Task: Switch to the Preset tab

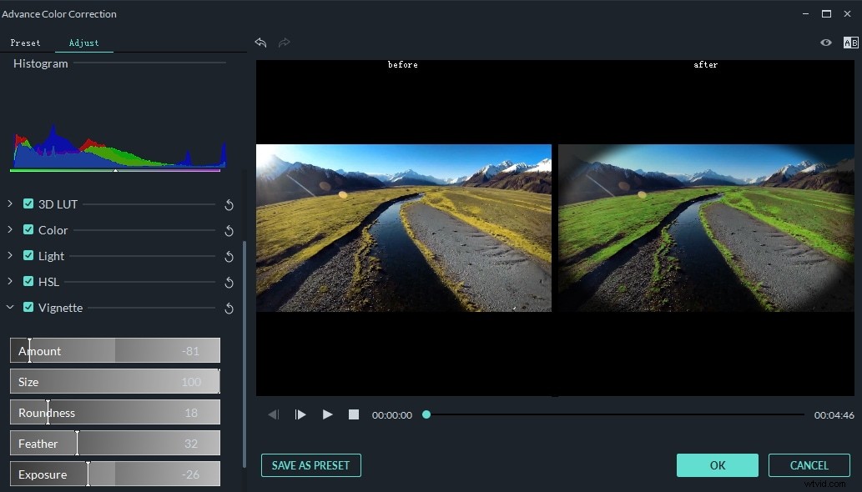Action: (x=26, y=43)
